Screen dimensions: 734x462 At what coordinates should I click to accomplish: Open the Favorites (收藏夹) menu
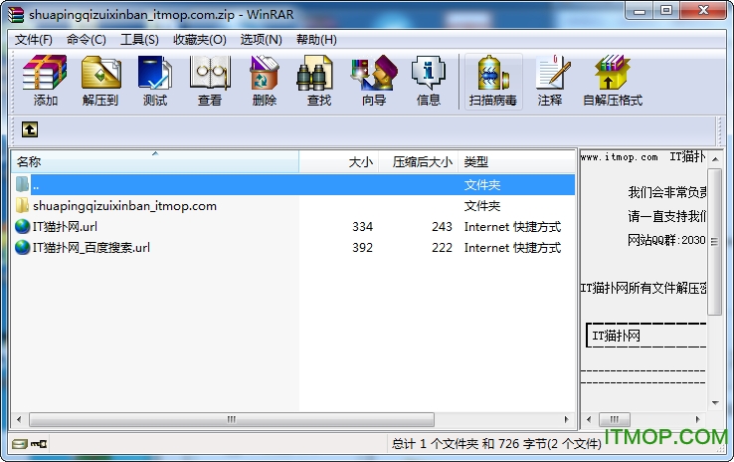pyautogui.click(x=199, y=40)
